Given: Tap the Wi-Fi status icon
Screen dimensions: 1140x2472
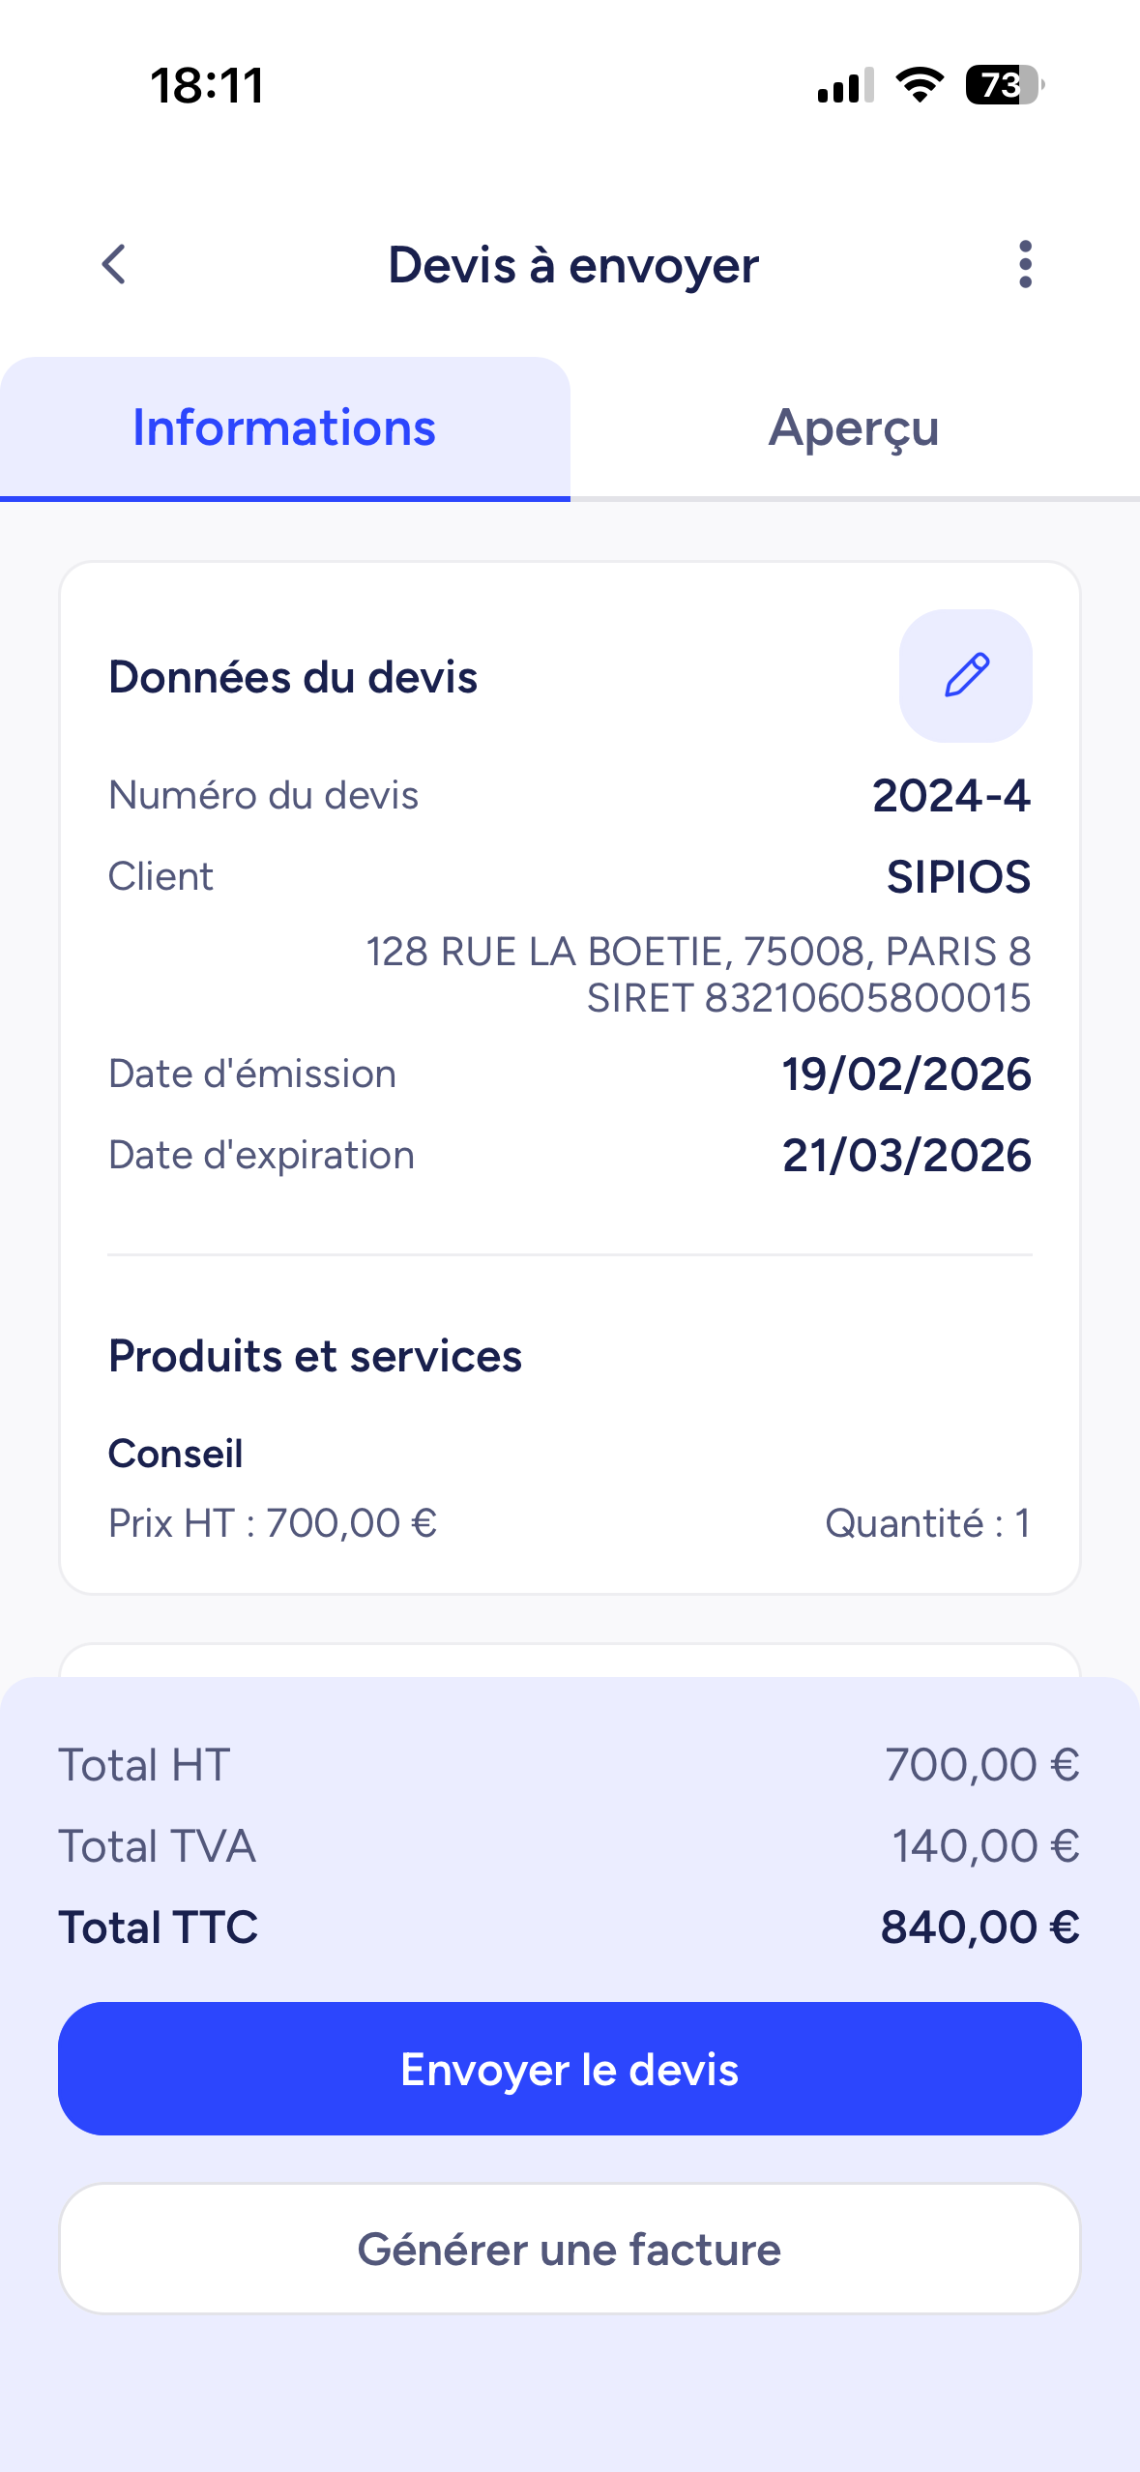Looking at the screenshot, I should click(920, 85).
